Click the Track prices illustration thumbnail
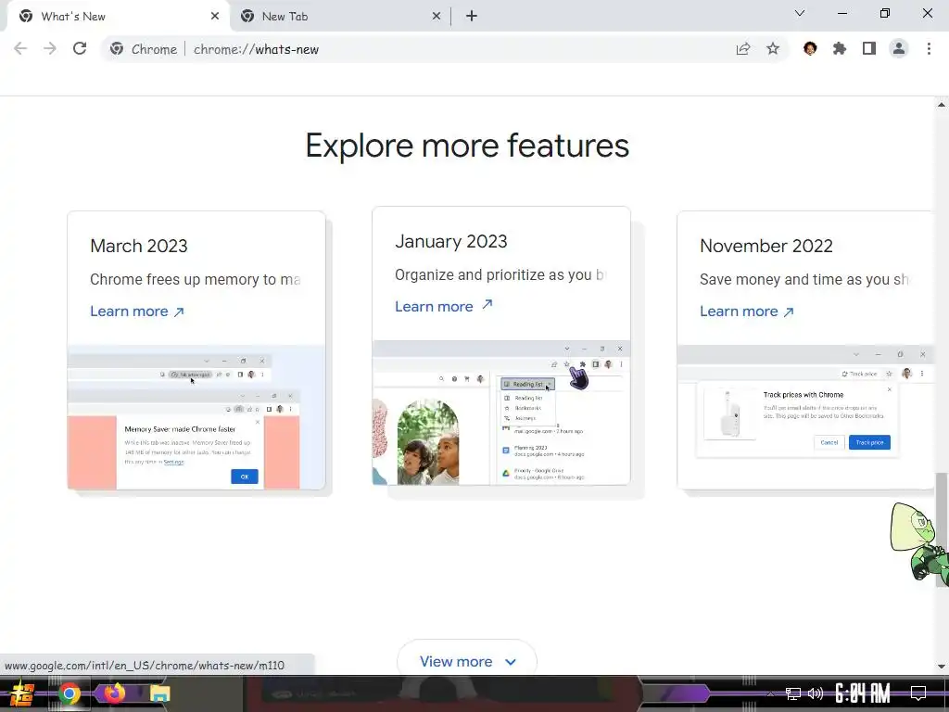 point(806,417)
